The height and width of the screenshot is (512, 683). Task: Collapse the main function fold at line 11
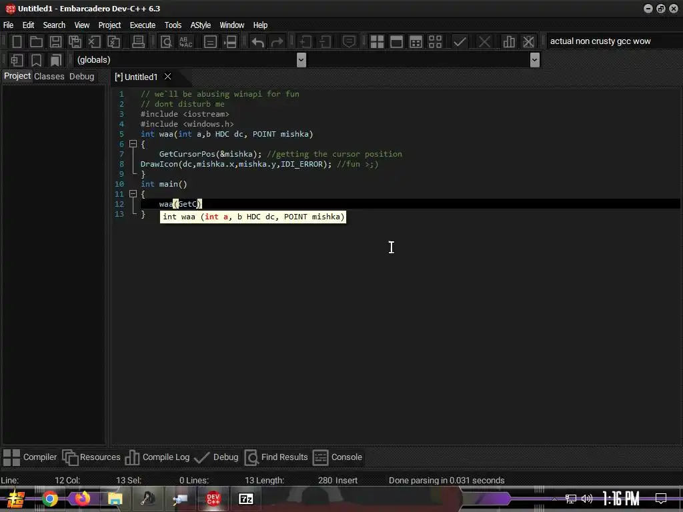133,194
